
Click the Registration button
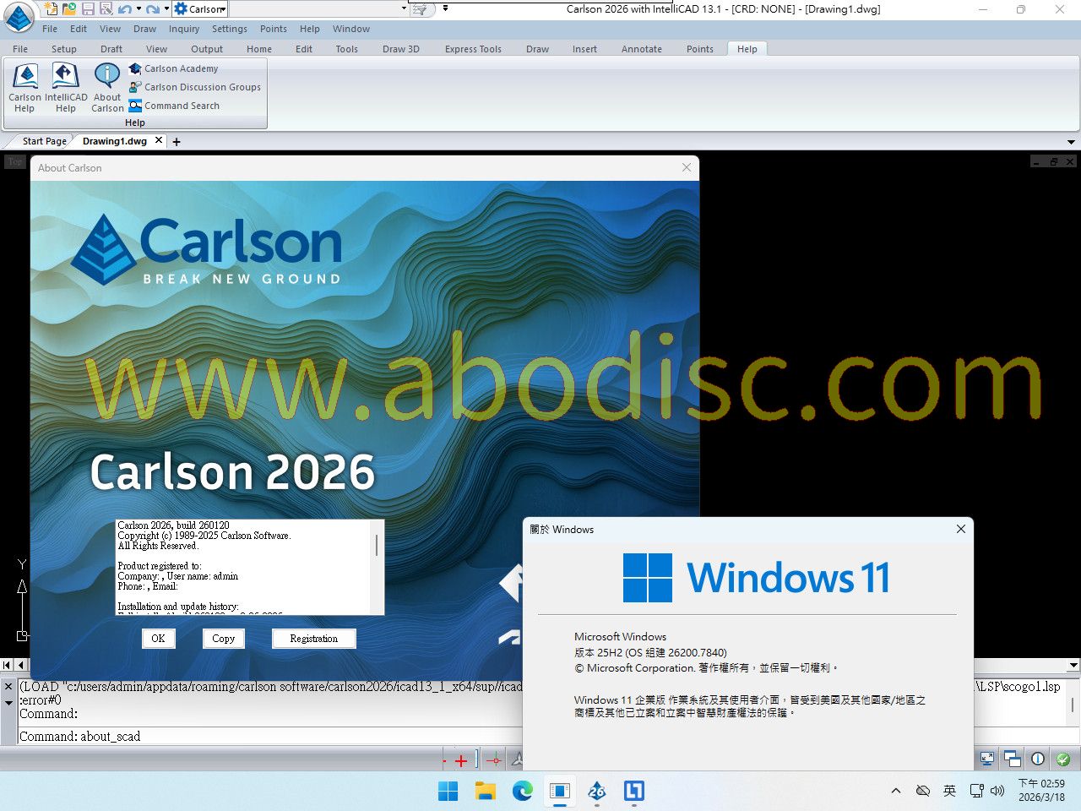(x=313, y=639)
